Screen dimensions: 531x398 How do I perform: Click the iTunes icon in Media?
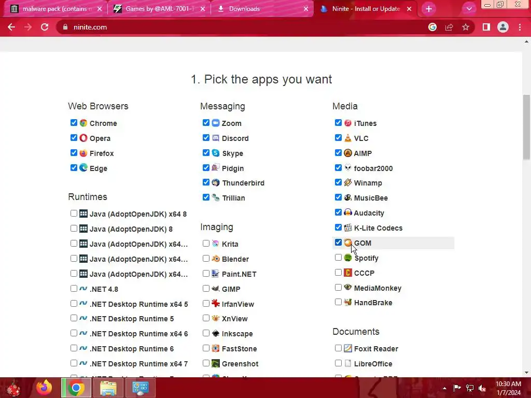(x=348, y=123)
